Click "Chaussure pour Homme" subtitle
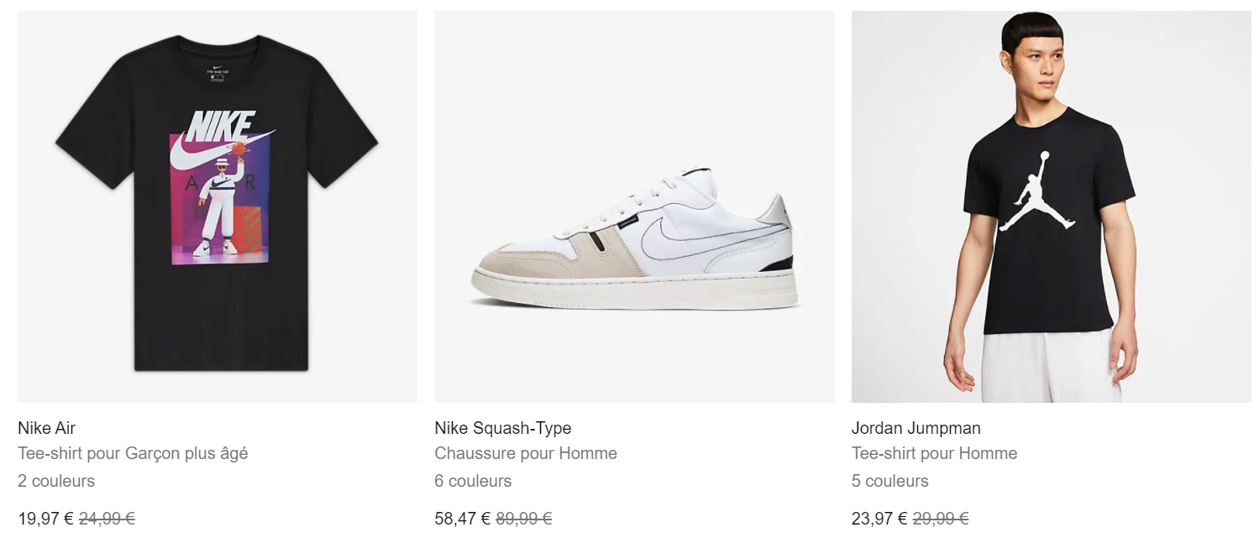The height and width of the screenshot is (543, 1259). pos(526,453)
